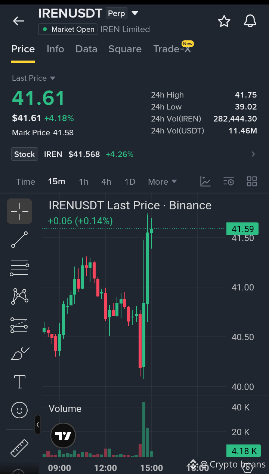Open chart settings list icon
The image size is (269, 474).
pos(229,182)
